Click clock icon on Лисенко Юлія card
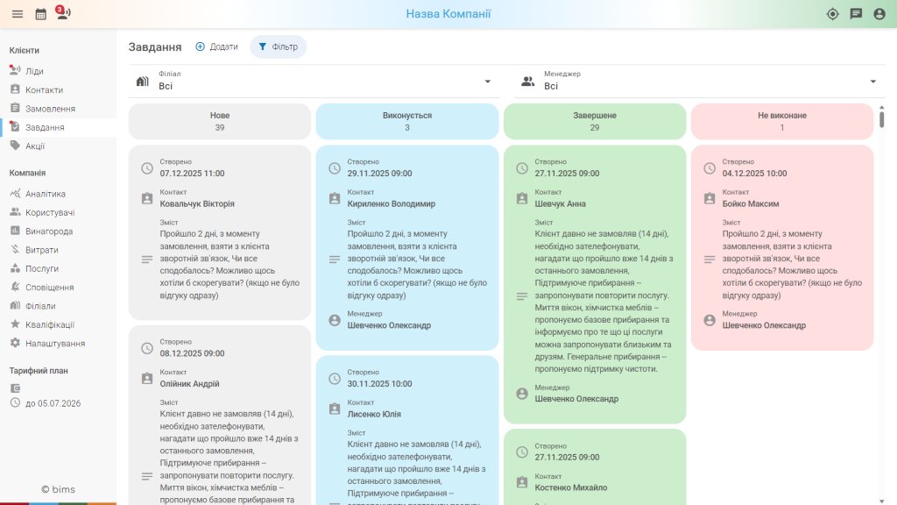 tap(335, 379)
